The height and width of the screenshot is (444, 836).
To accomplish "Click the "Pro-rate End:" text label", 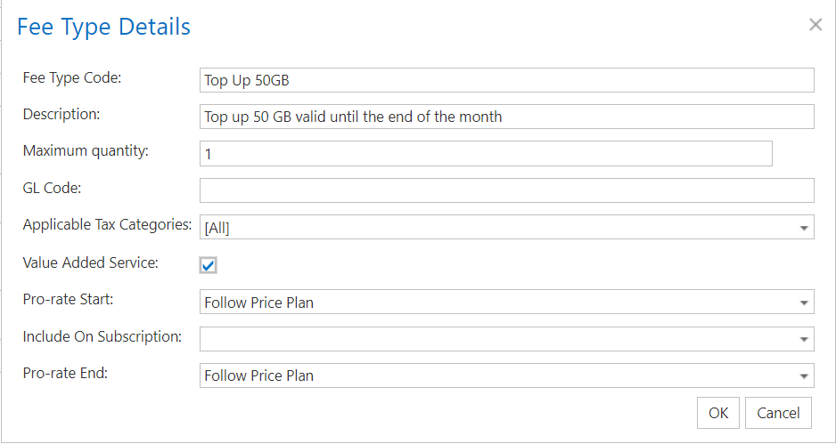I will point(65,373).
